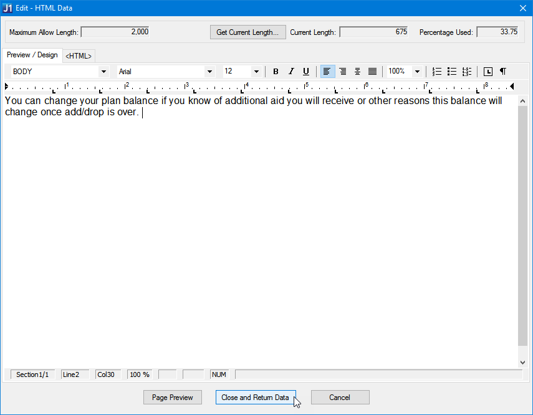Insert a bulleted list
The image size is (533, 415).
[x=452, y=72]
